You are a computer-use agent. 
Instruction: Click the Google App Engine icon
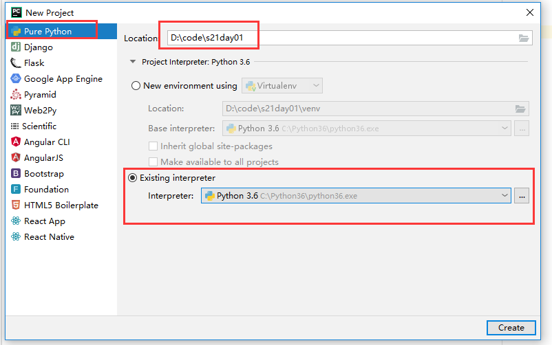click(16, 79)
